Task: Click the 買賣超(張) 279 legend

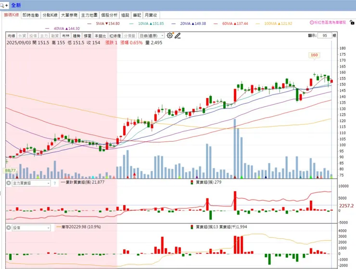Action: coord(206,182)
